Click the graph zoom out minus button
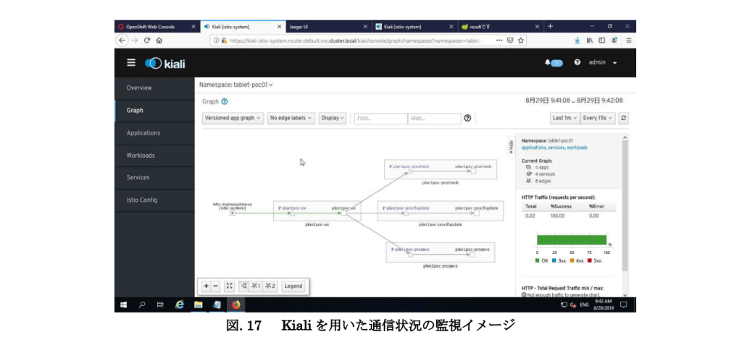The image size is (742, 340). pyautogui.click(x=216, y=286)
